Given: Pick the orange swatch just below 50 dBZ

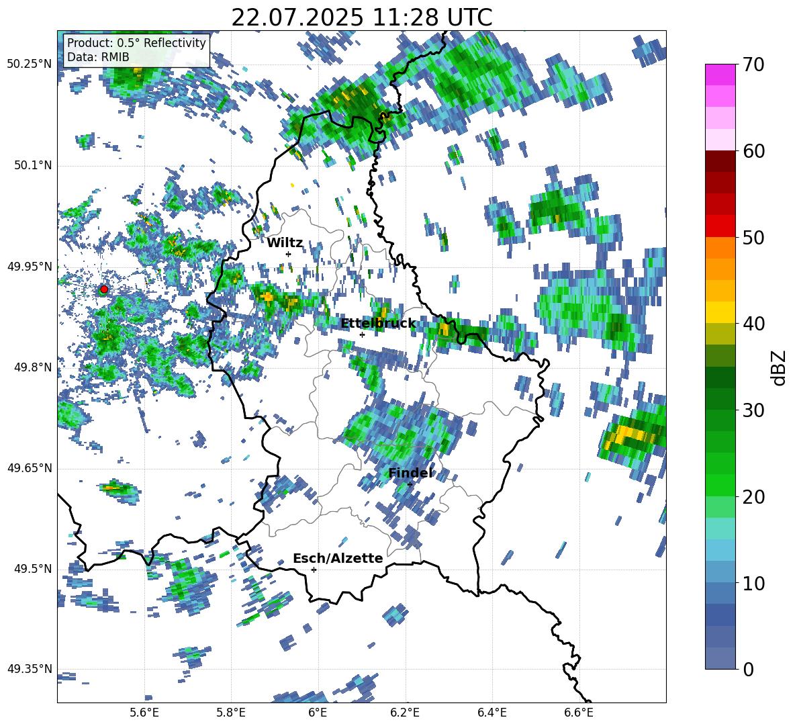Looking at the screenshot, I should [720, 248].
